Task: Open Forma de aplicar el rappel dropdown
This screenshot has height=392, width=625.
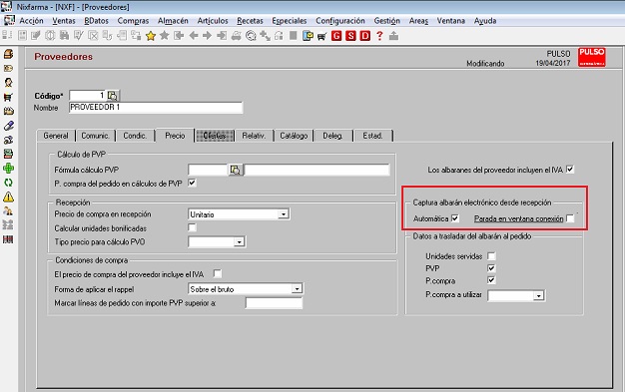Action: point(297,289)
